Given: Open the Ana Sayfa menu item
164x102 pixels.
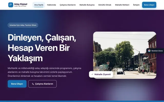Looking at the screenshot, I should pyautogui.click(x=39, y=5).
